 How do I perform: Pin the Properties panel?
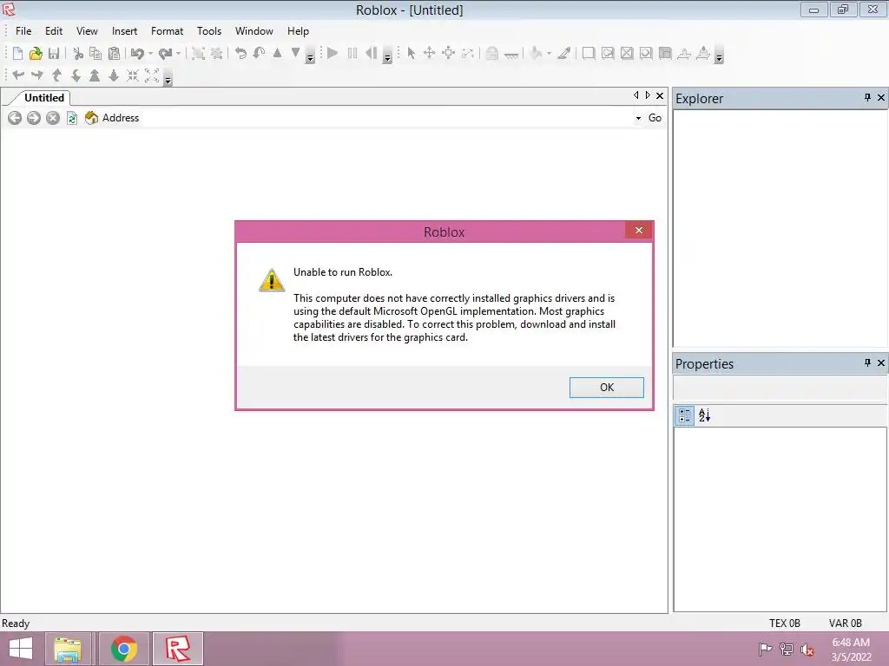pyautogui.click(x=867, y=362)
